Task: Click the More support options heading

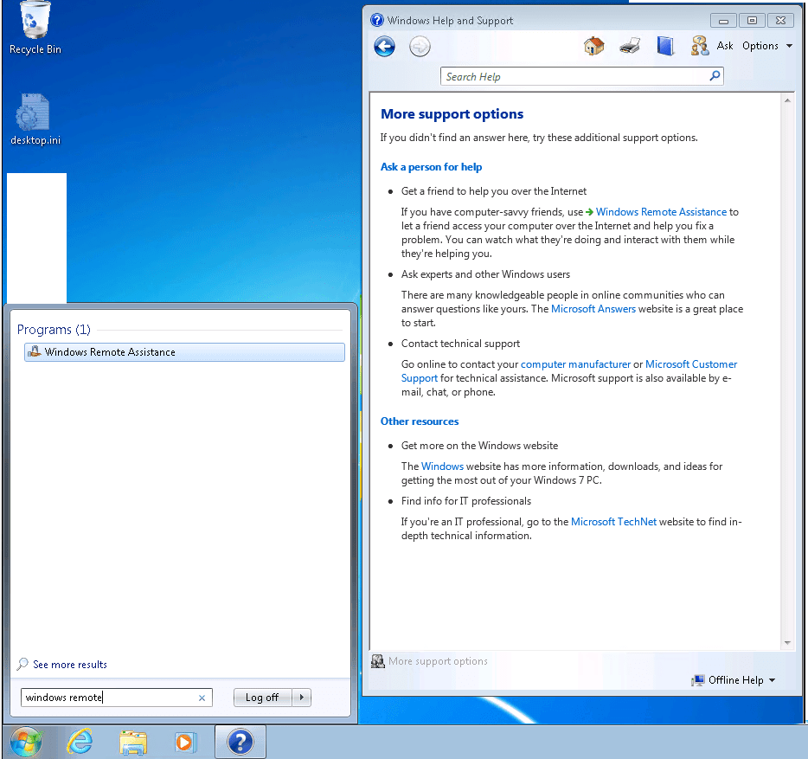Action: pyautogui.click(x=452, y=114)
